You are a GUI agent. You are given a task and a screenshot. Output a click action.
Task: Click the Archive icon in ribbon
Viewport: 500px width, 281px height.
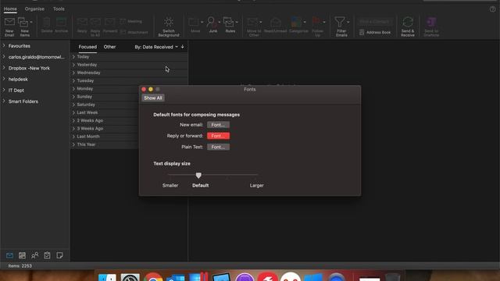(x=61, y=23)
